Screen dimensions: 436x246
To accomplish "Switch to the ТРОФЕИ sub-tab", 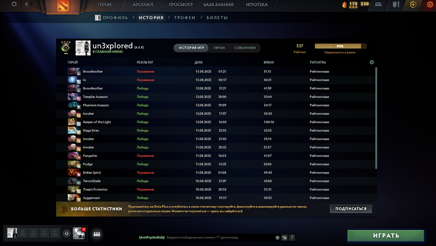I will coord(185,18).
